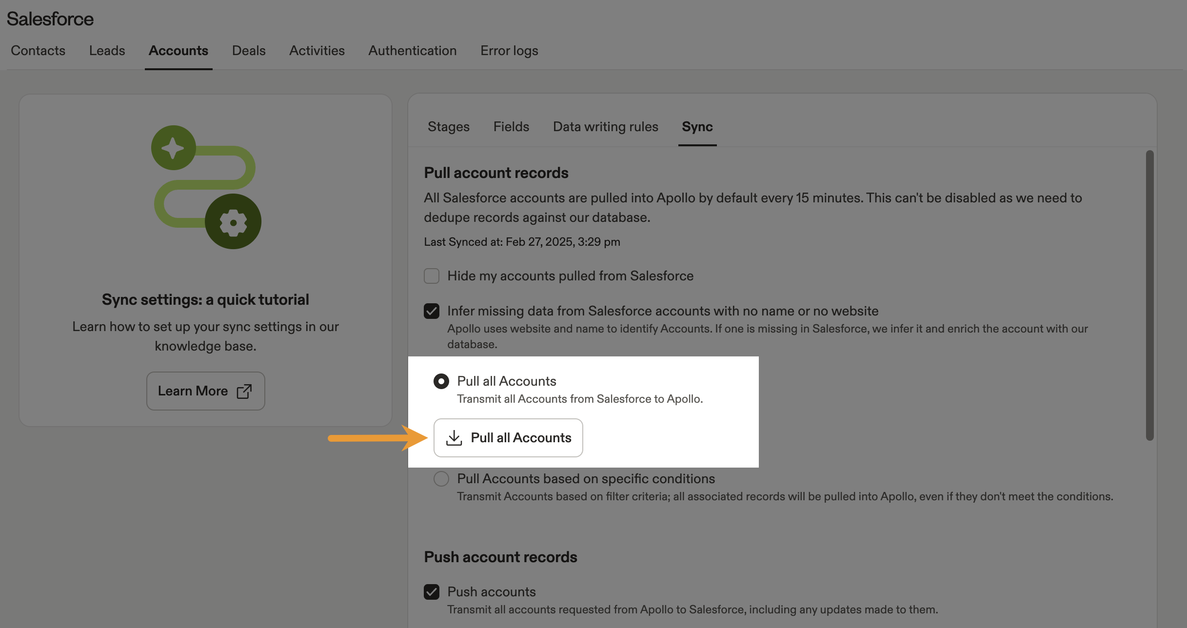View the Error logs tab
Screen dimensions: 1187x628
[509, 51]
